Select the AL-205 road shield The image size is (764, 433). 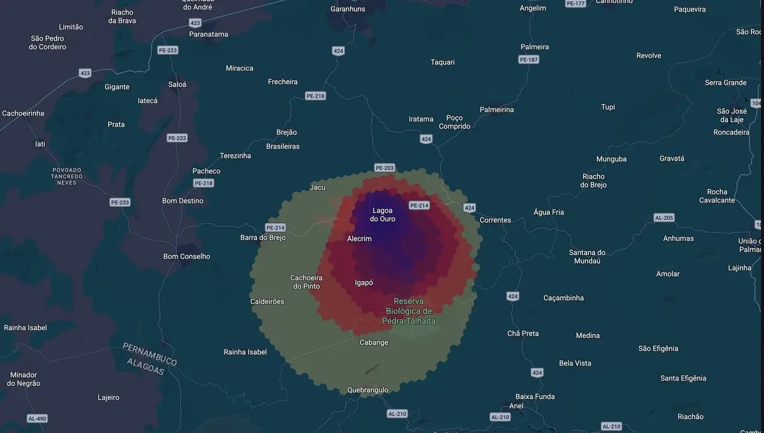(664, 218)
